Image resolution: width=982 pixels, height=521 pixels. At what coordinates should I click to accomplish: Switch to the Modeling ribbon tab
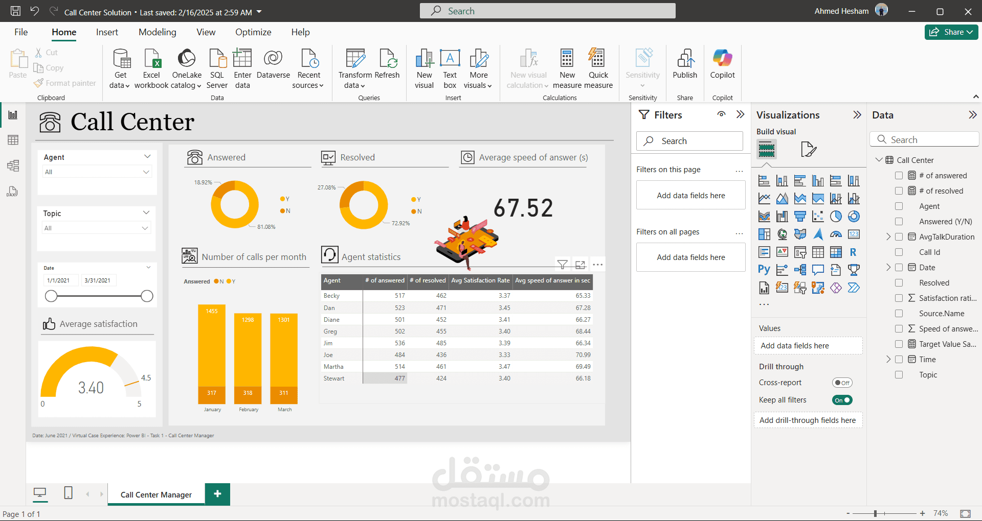coord(158,32)
